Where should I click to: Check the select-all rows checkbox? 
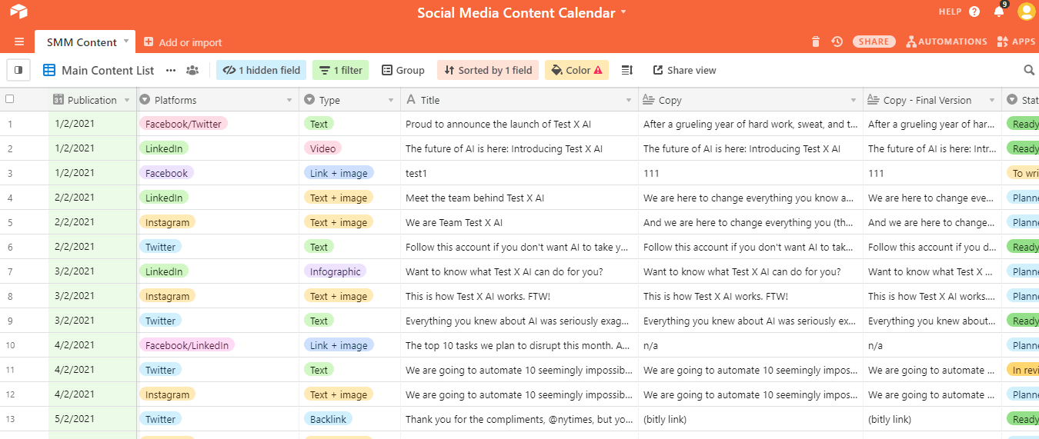click(x=10, y=99)
